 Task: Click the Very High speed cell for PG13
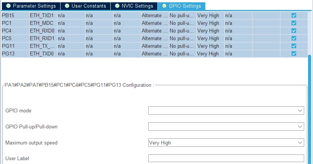pos(210,54)
